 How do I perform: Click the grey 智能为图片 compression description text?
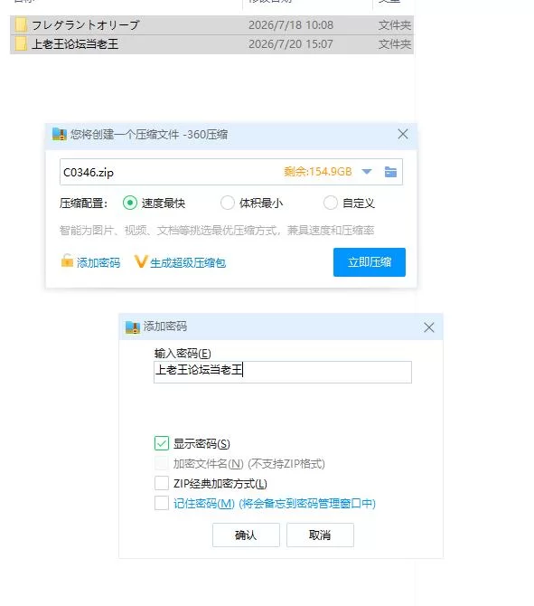pos(217,231)
